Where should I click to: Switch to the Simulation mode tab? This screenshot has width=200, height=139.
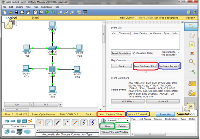pos(186,114)
